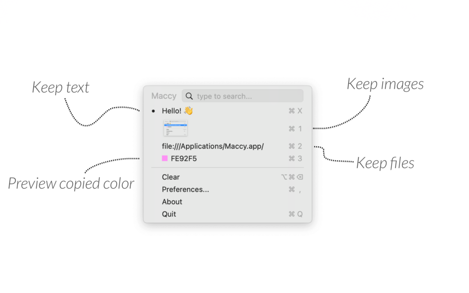Choose the file:///Applications/Maccy.app/ entry
The image size is (469, 293).
[228, 146]
